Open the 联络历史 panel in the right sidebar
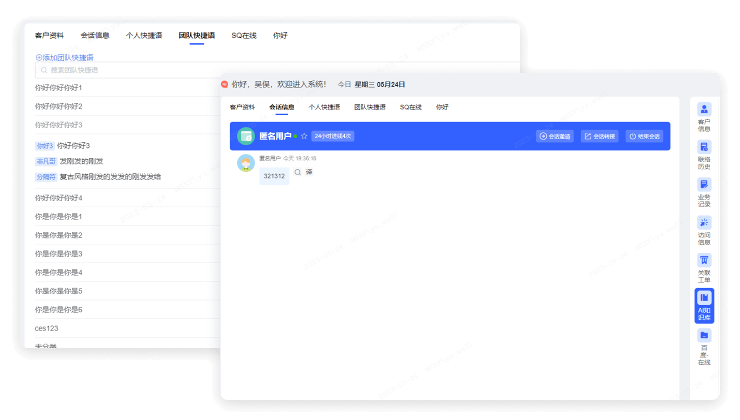The image size is (740, 420). coord(704,155)
